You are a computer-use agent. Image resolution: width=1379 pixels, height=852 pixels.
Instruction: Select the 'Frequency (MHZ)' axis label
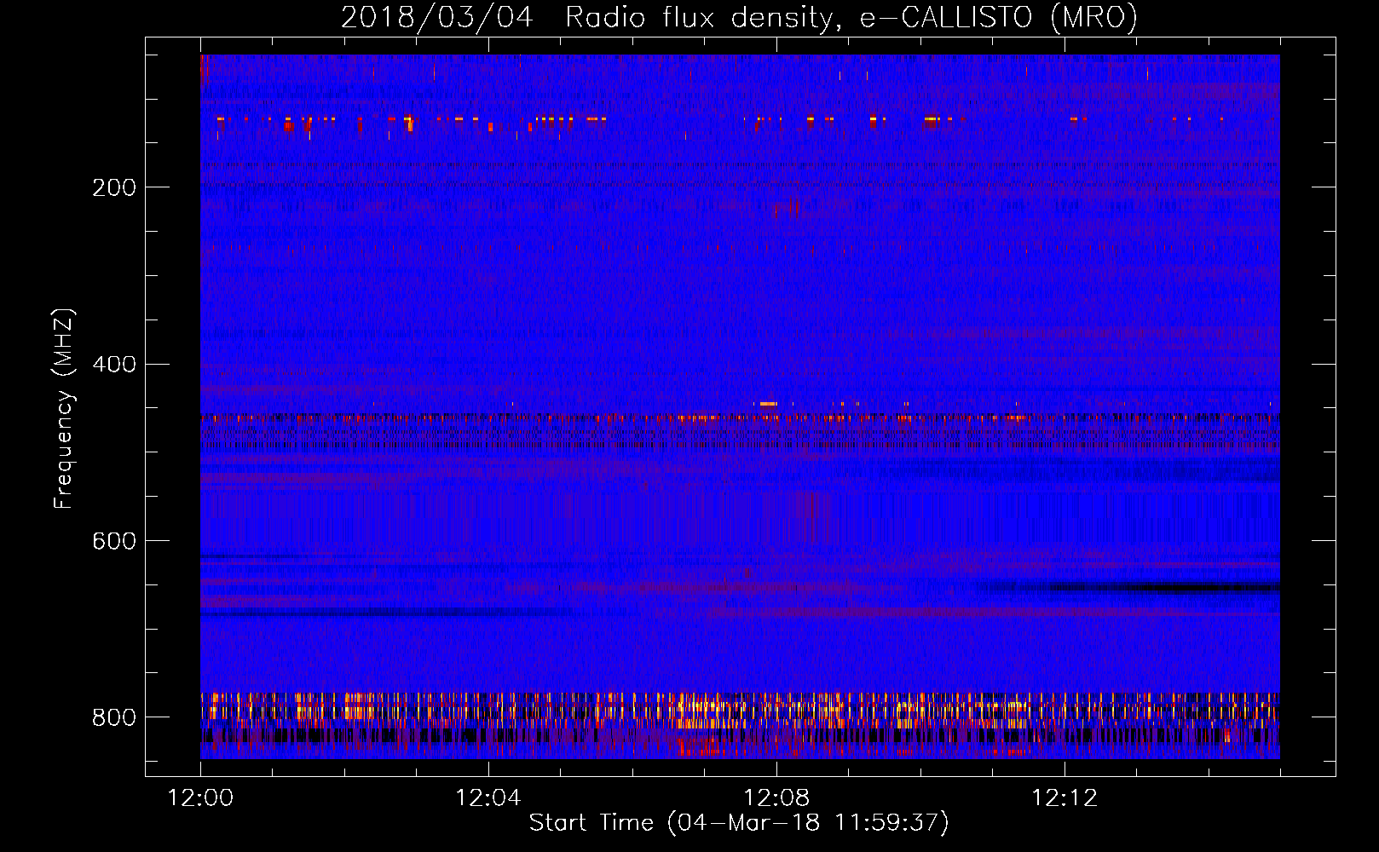tap(63, 408)
